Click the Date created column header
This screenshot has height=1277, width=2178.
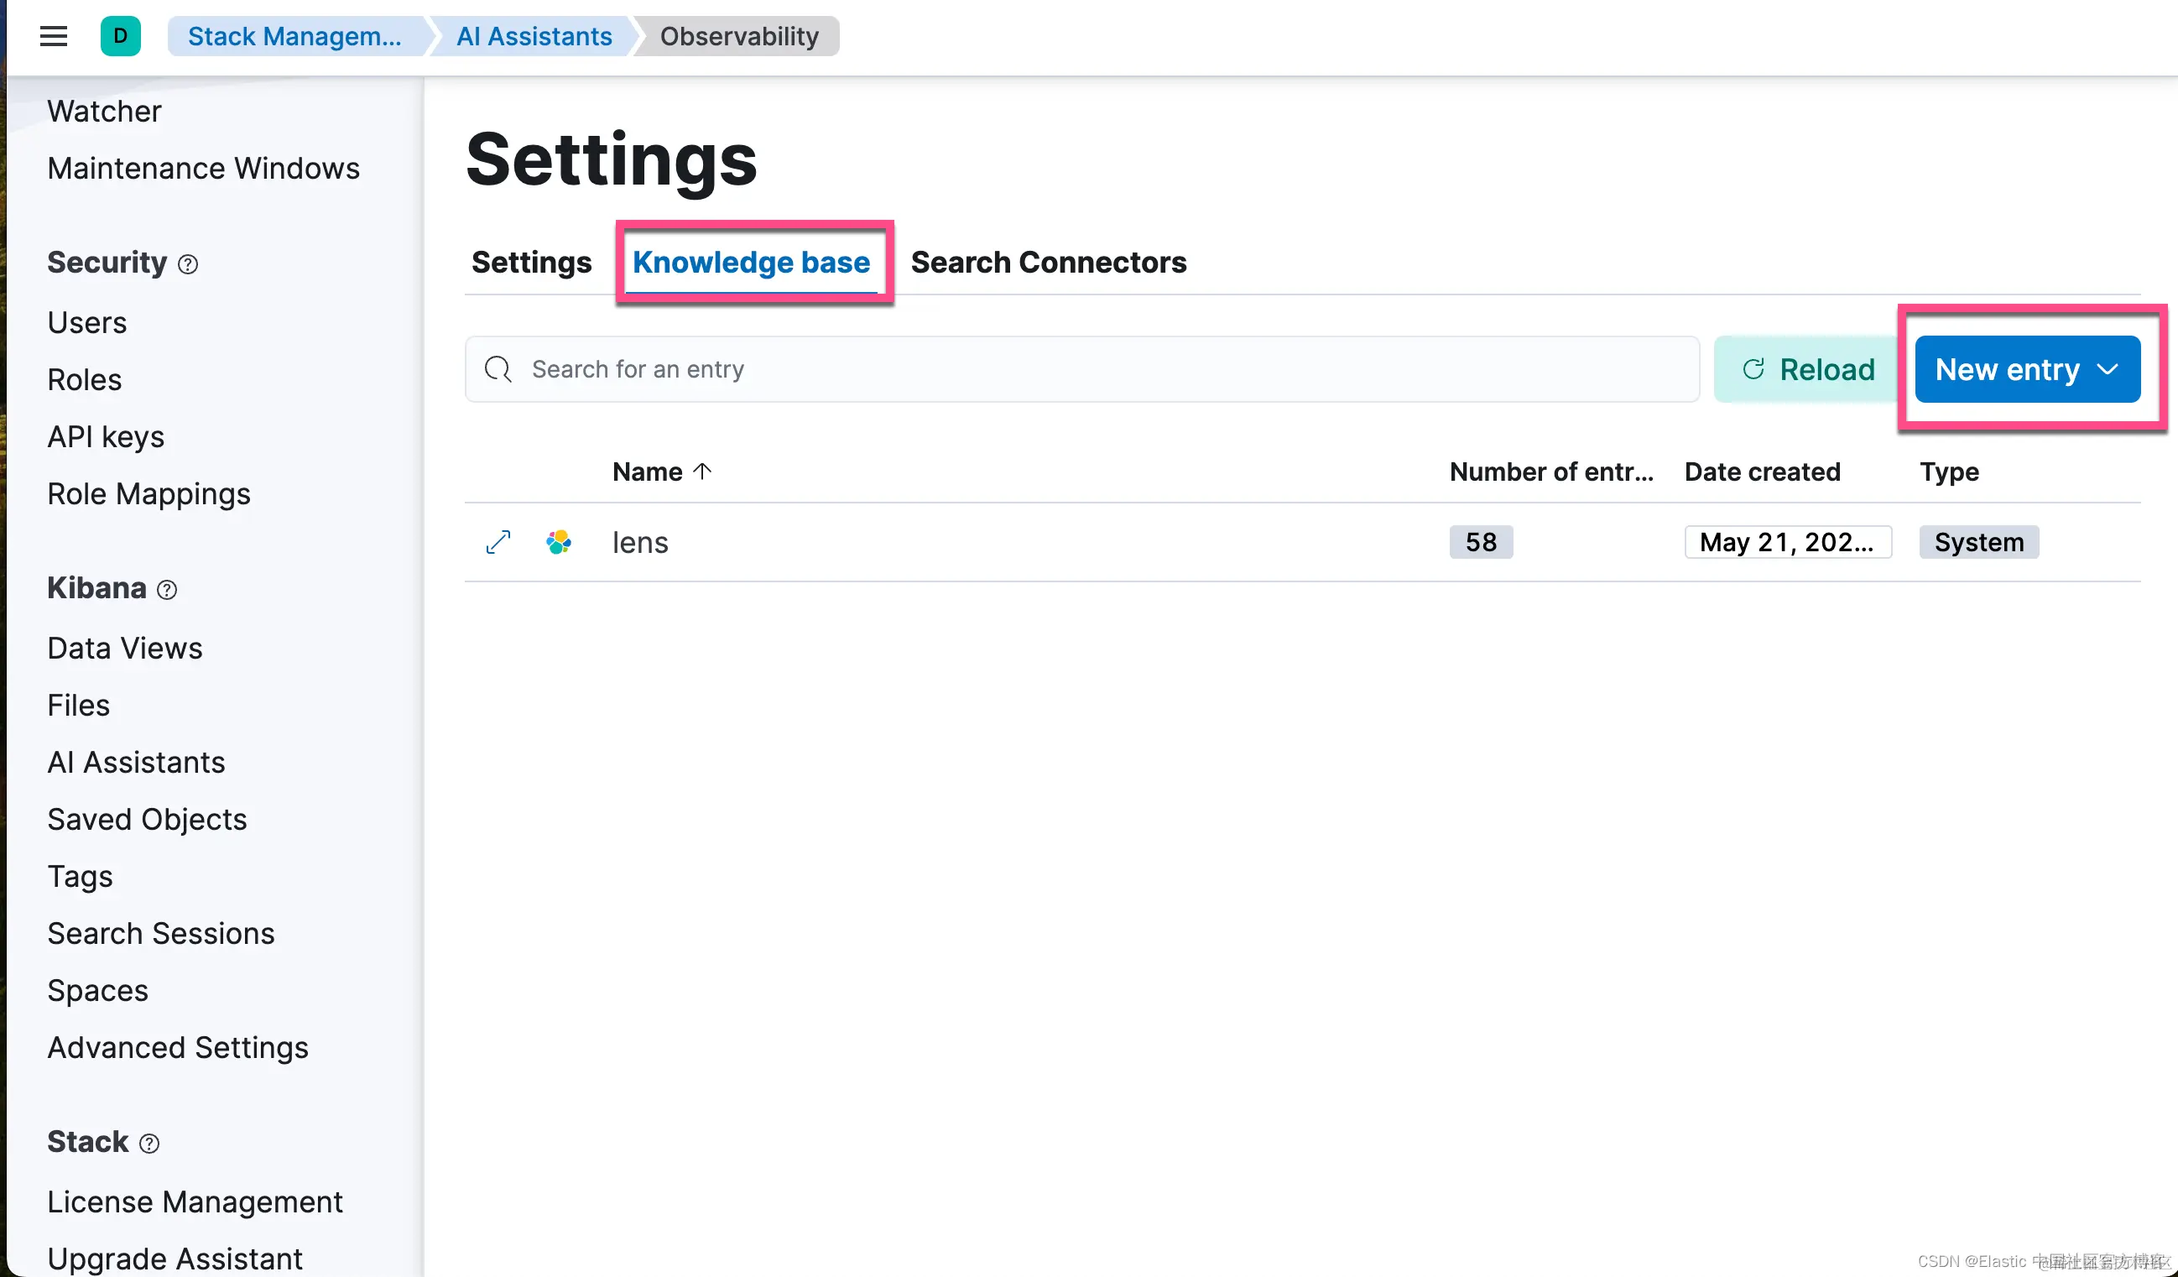click(x=1762, y=472)
